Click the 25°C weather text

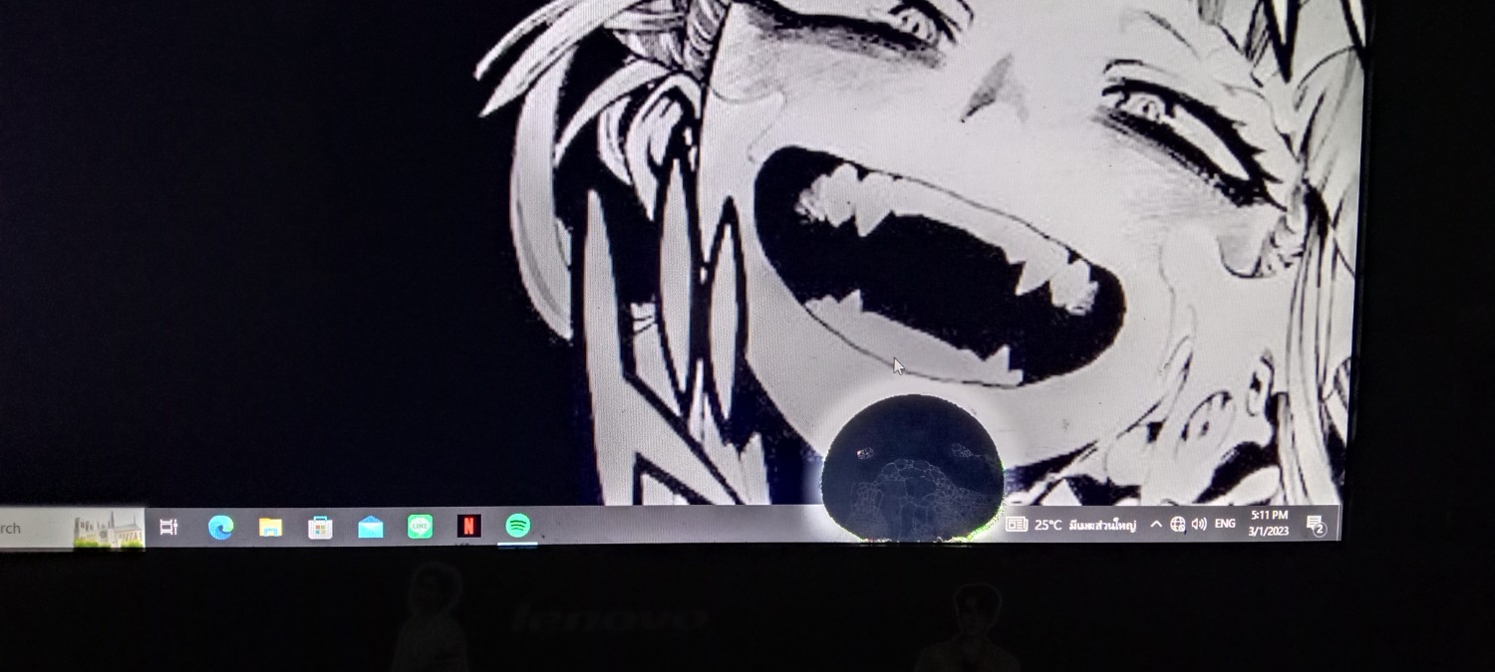(x=1047, y=525)
